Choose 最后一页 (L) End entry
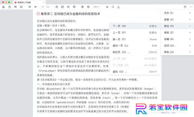Screen dimensions: 194x117 [x=135, y=46]
